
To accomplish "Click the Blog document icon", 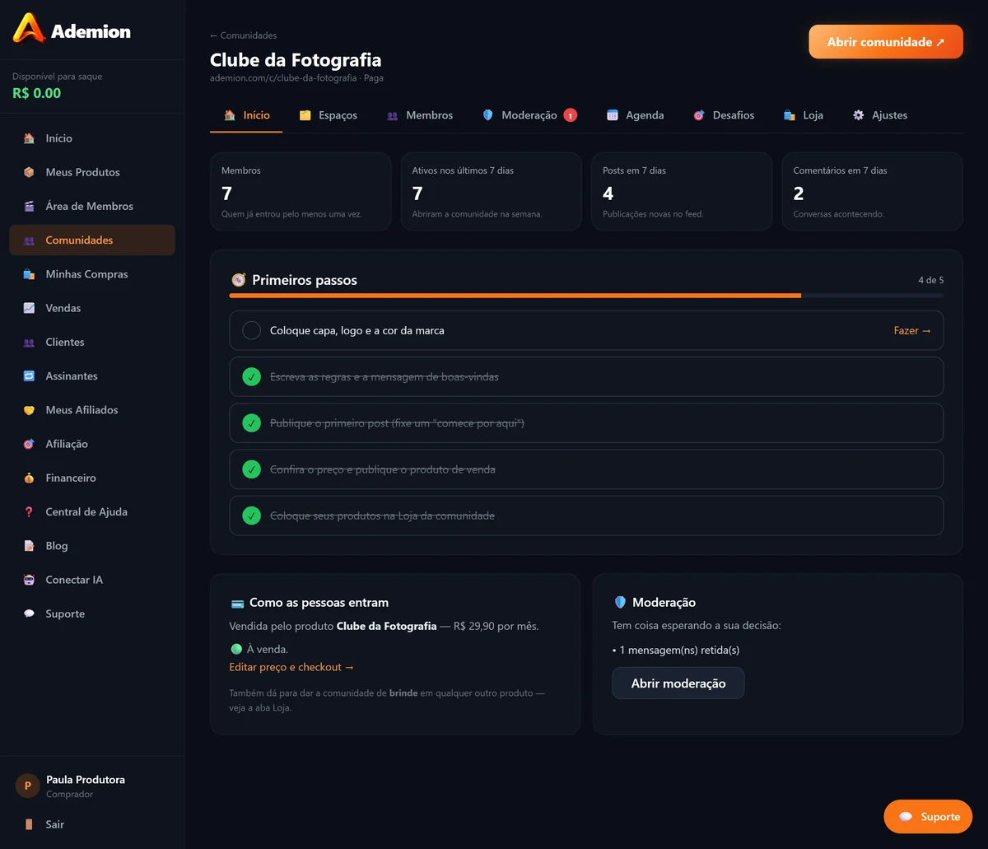I will pos(29,546).
